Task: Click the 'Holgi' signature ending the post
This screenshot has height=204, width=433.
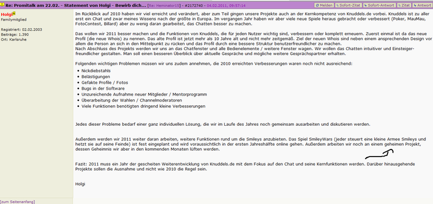Action: click(x=80, y=184)
